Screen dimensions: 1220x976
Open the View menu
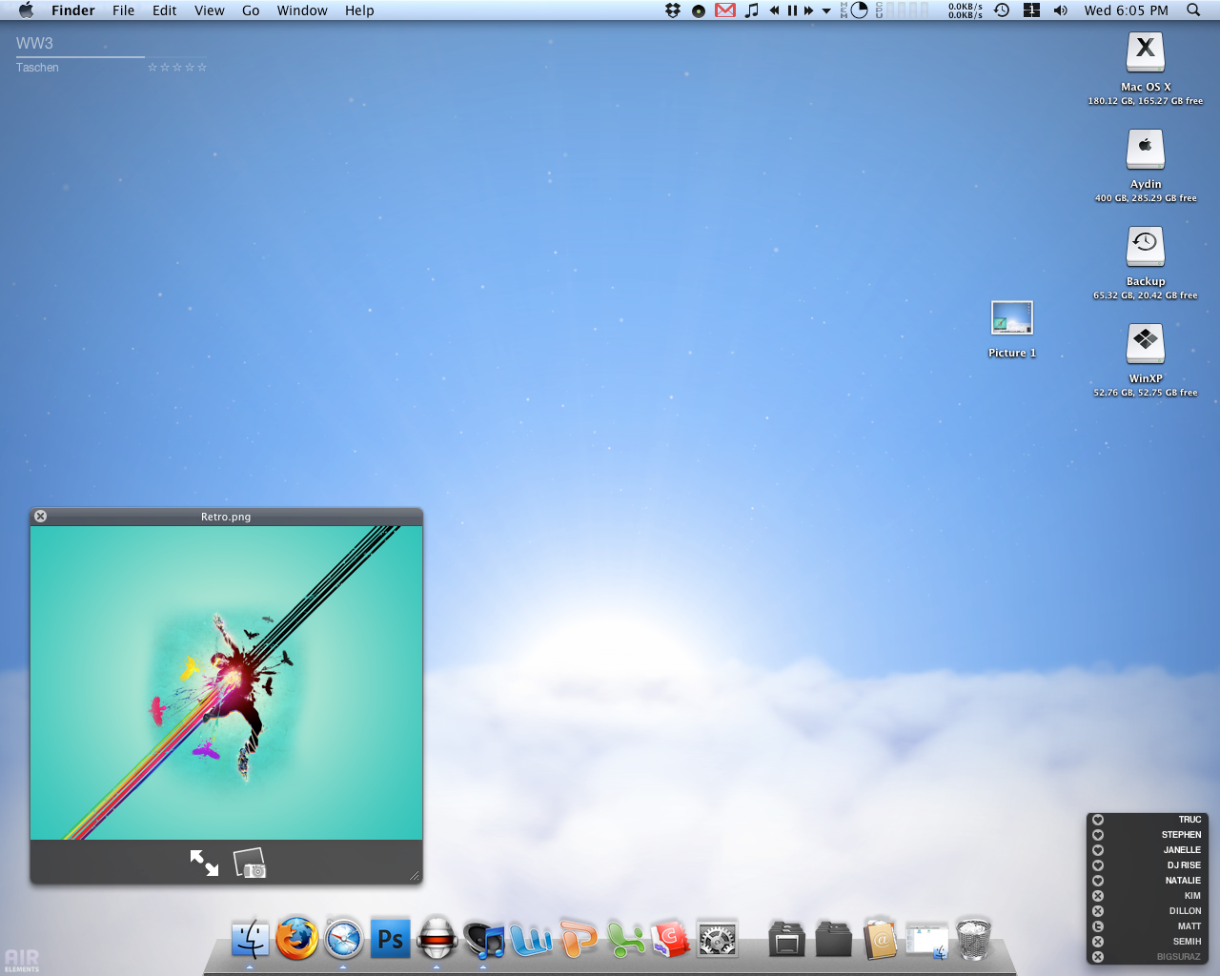tap(210, 10)
